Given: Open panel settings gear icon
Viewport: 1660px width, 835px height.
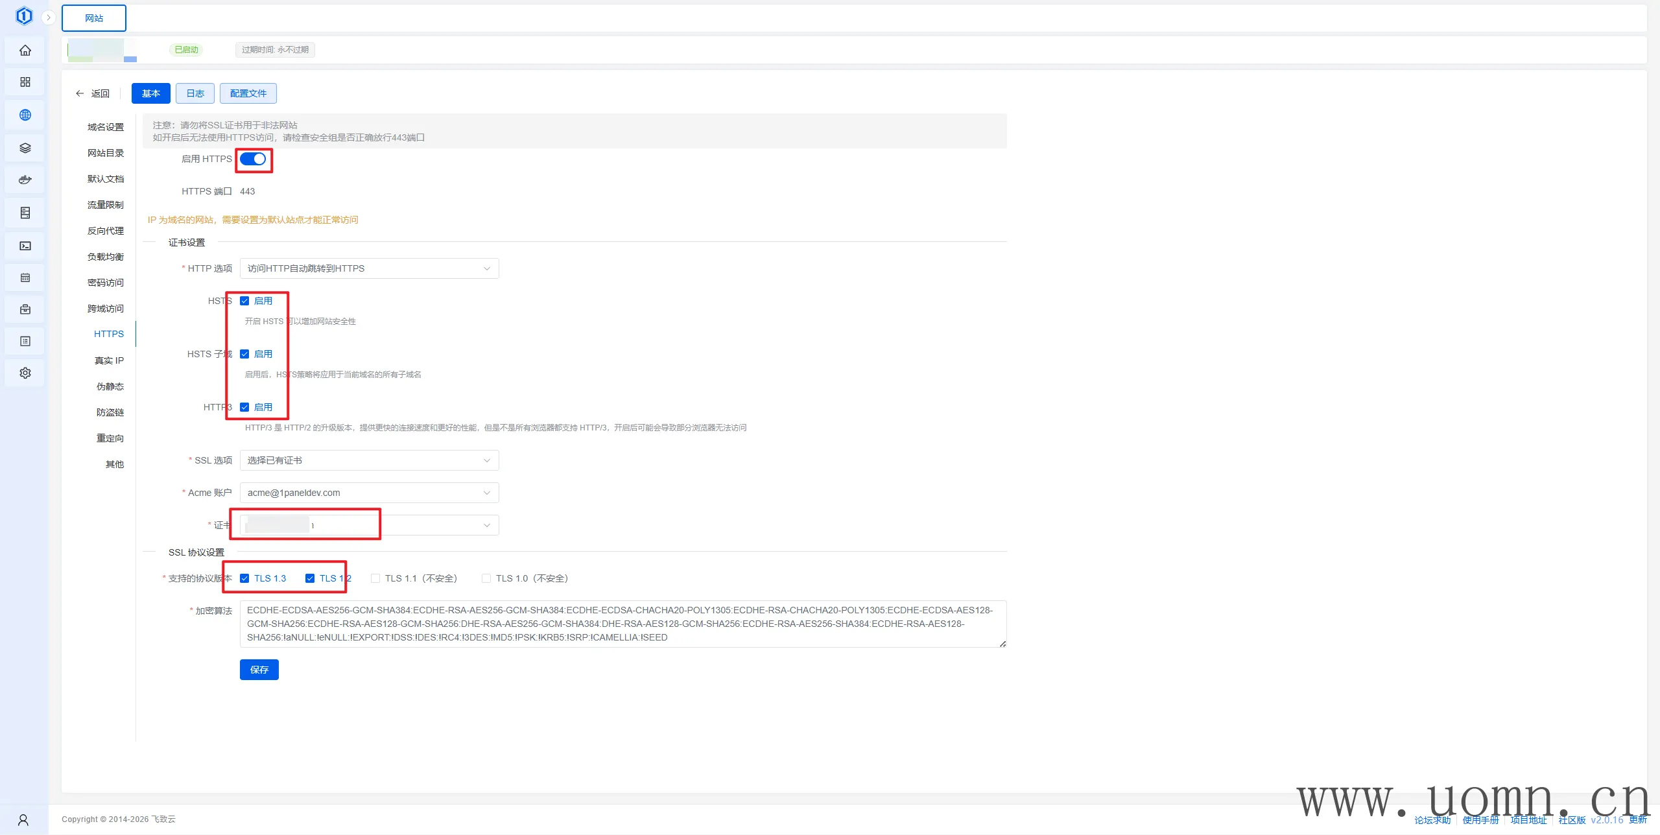Looking at the screenshot, I should tap(25, 373).
